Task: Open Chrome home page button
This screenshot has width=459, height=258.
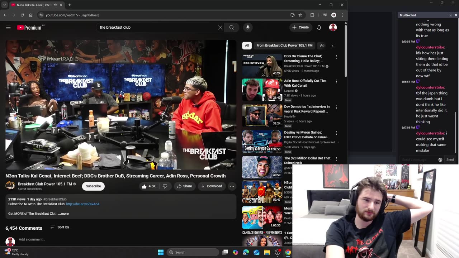Action: point(31,15)
